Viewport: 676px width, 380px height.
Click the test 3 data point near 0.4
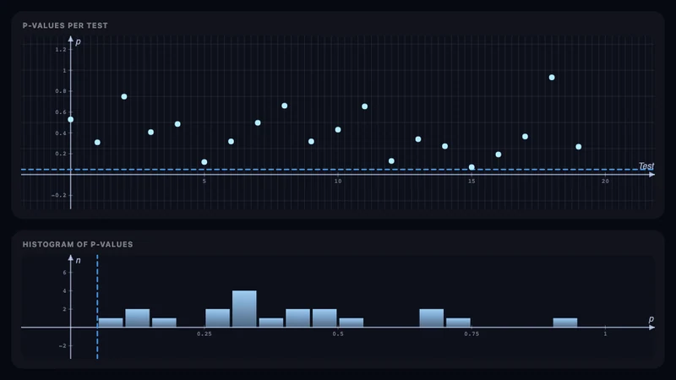coord(151,133)
